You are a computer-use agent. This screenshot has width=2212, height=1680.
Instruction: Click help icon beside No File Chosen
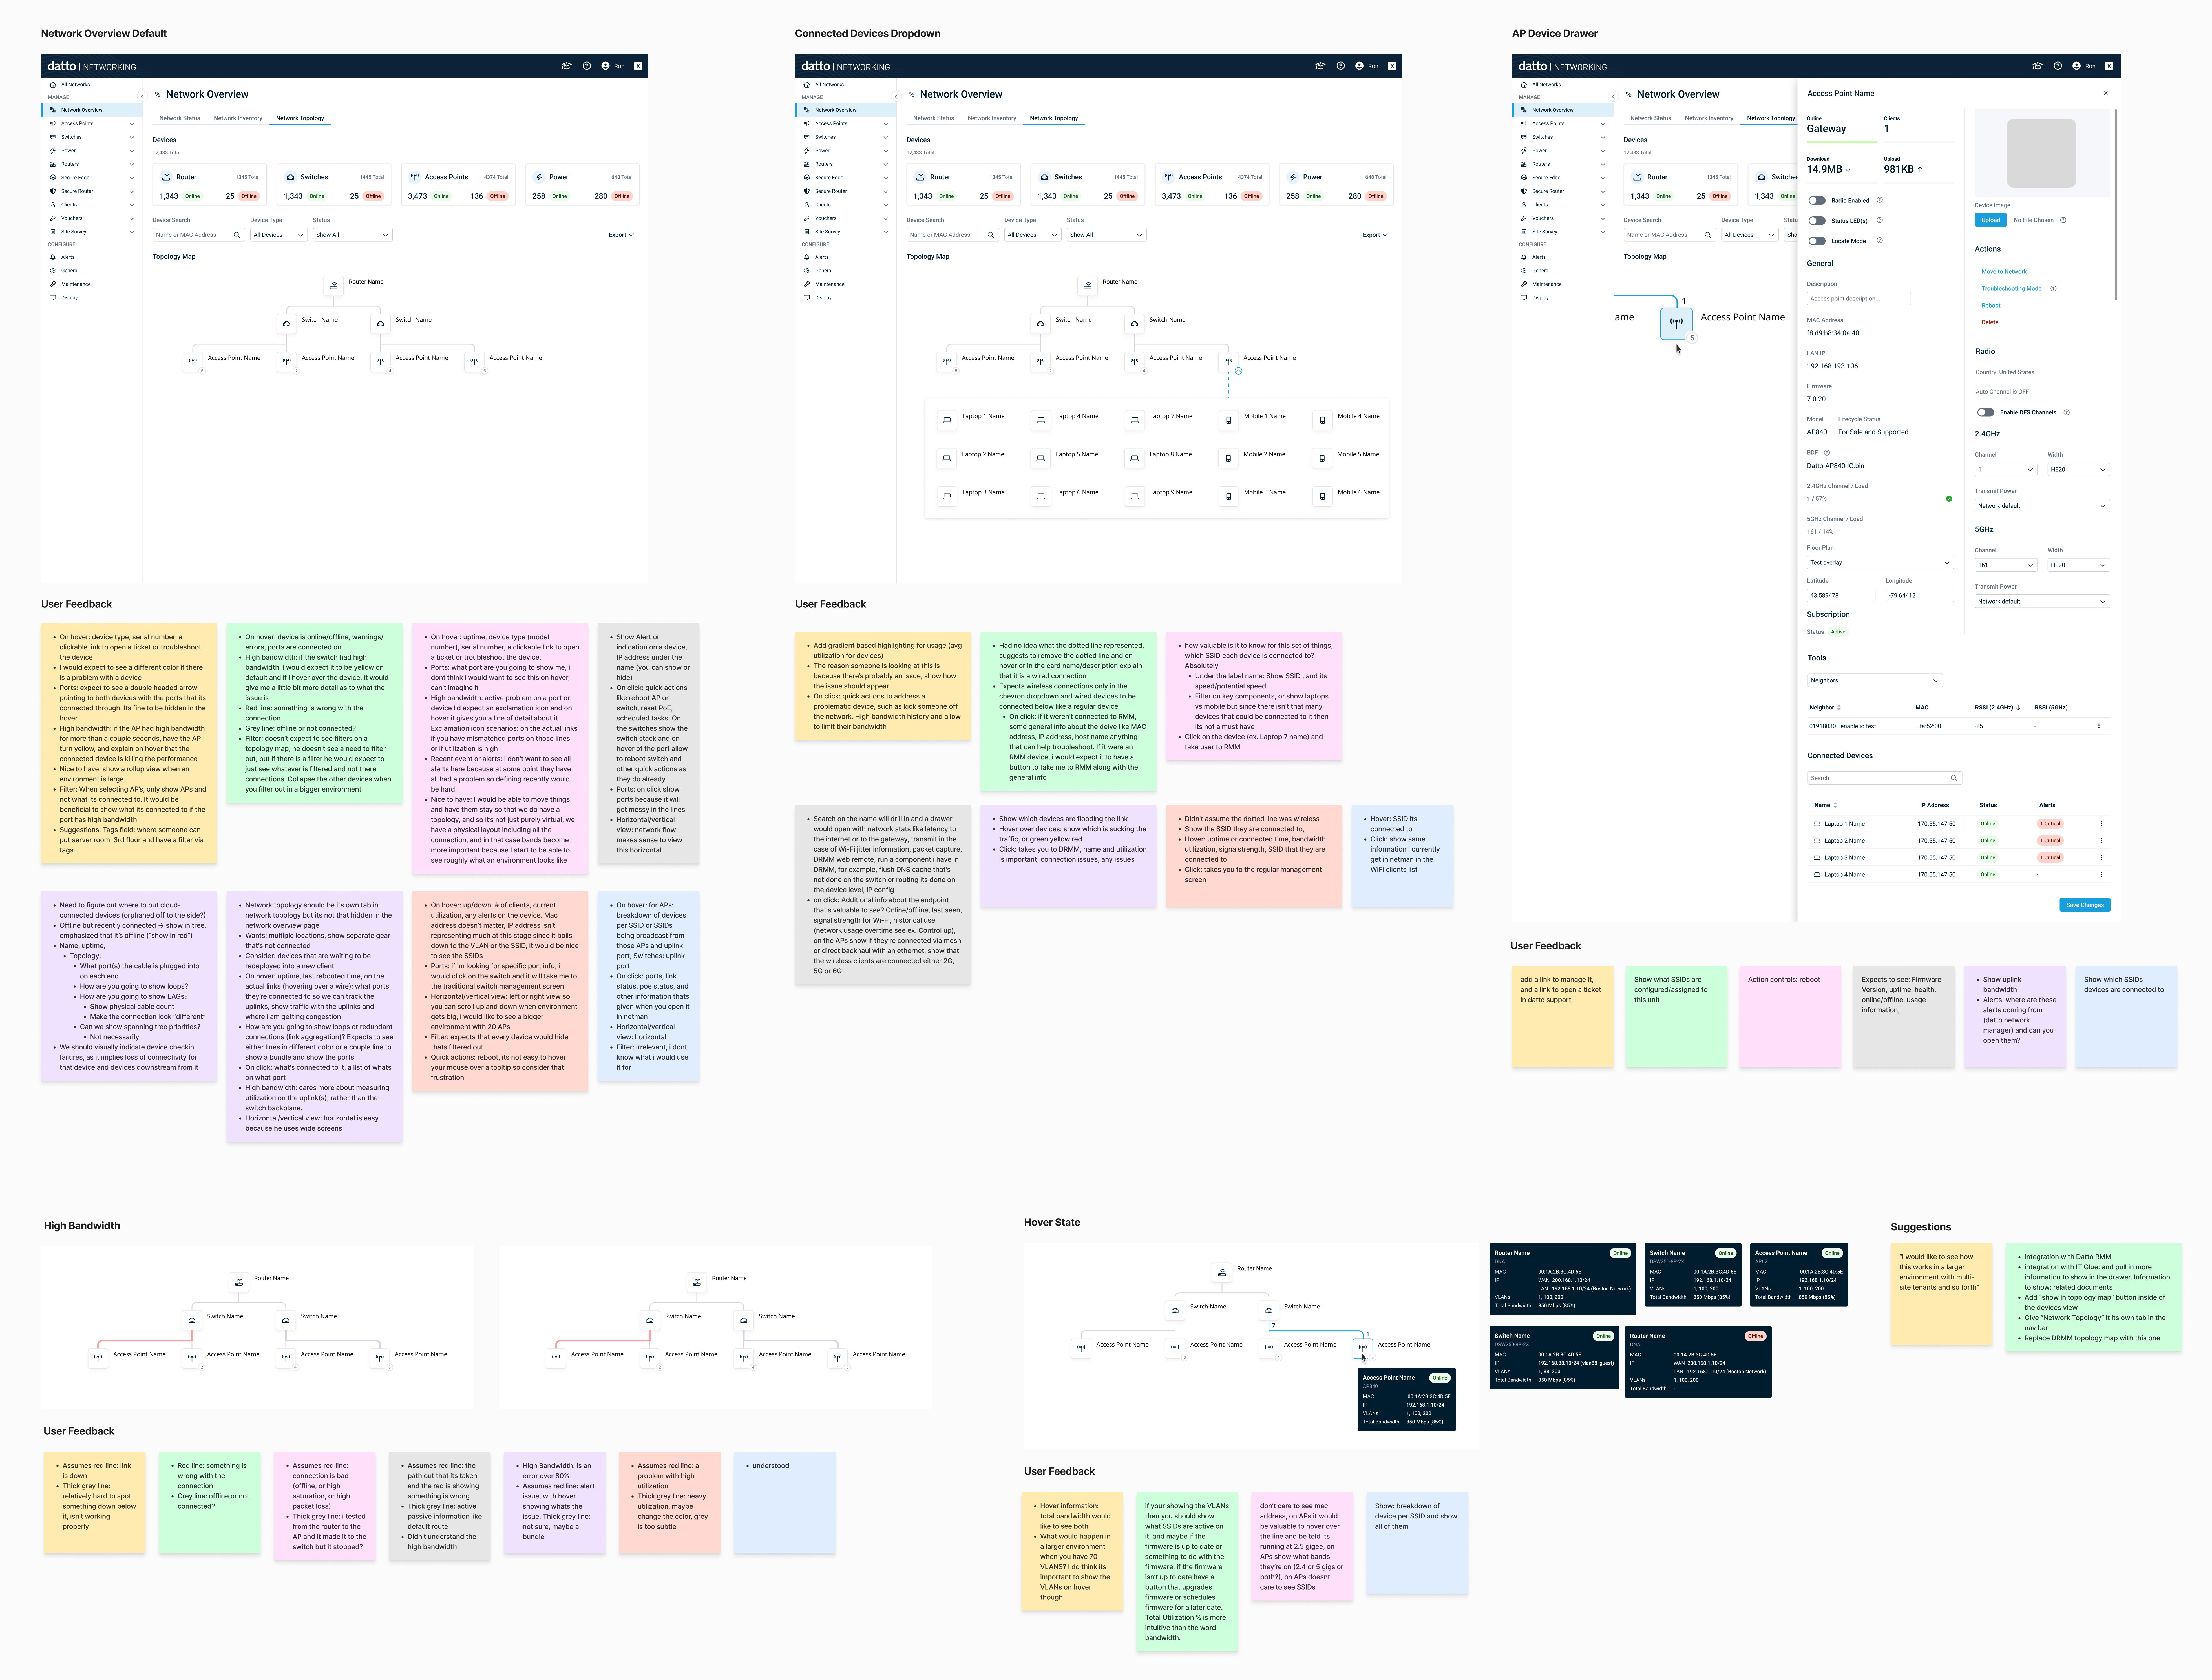click(x=2063, y=220)
